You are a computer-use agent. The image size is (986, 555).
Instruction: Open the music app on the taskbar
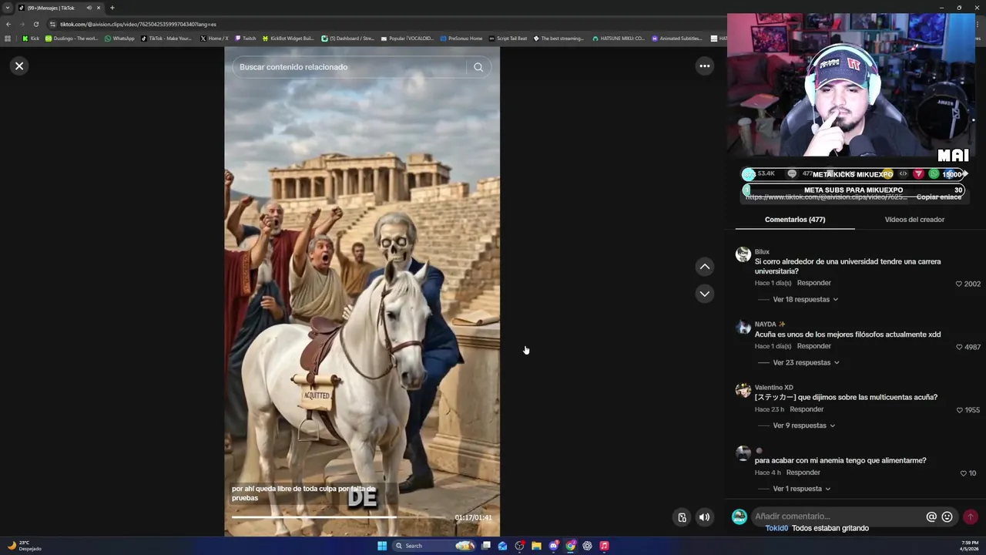tap(604, 546)
